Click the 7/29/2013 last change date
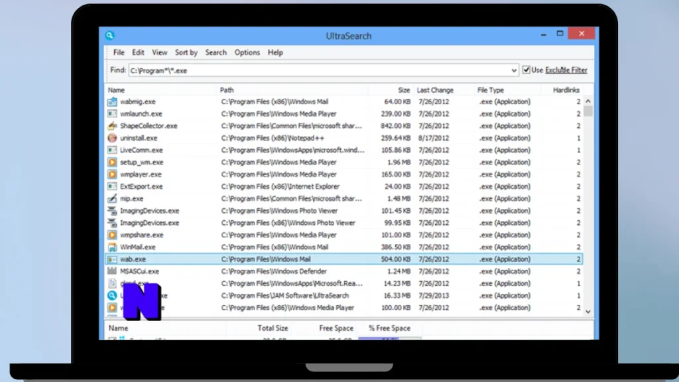 coord(434,296)
